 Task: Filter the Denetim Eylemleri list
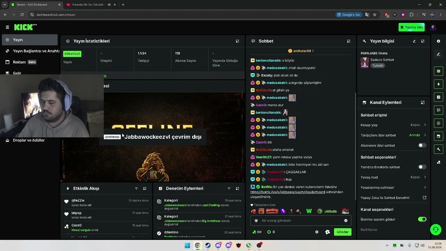click(x=229, y=189)
